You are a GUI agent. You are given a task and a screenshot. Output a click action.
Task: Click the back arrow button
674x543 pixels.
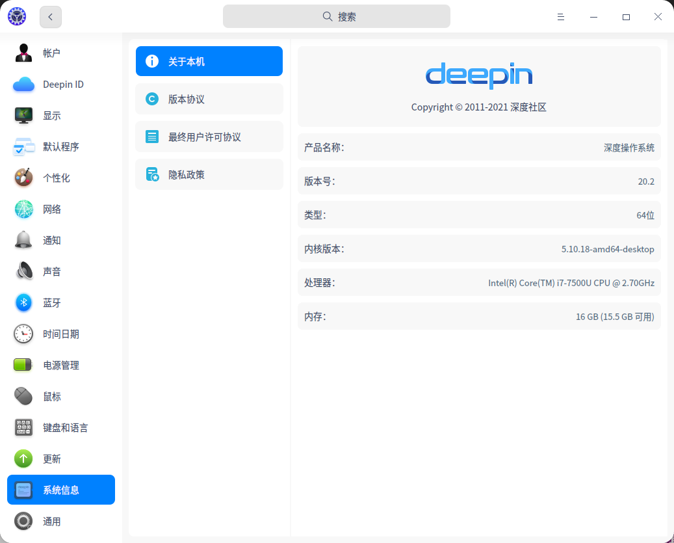[x=51, y=17]
